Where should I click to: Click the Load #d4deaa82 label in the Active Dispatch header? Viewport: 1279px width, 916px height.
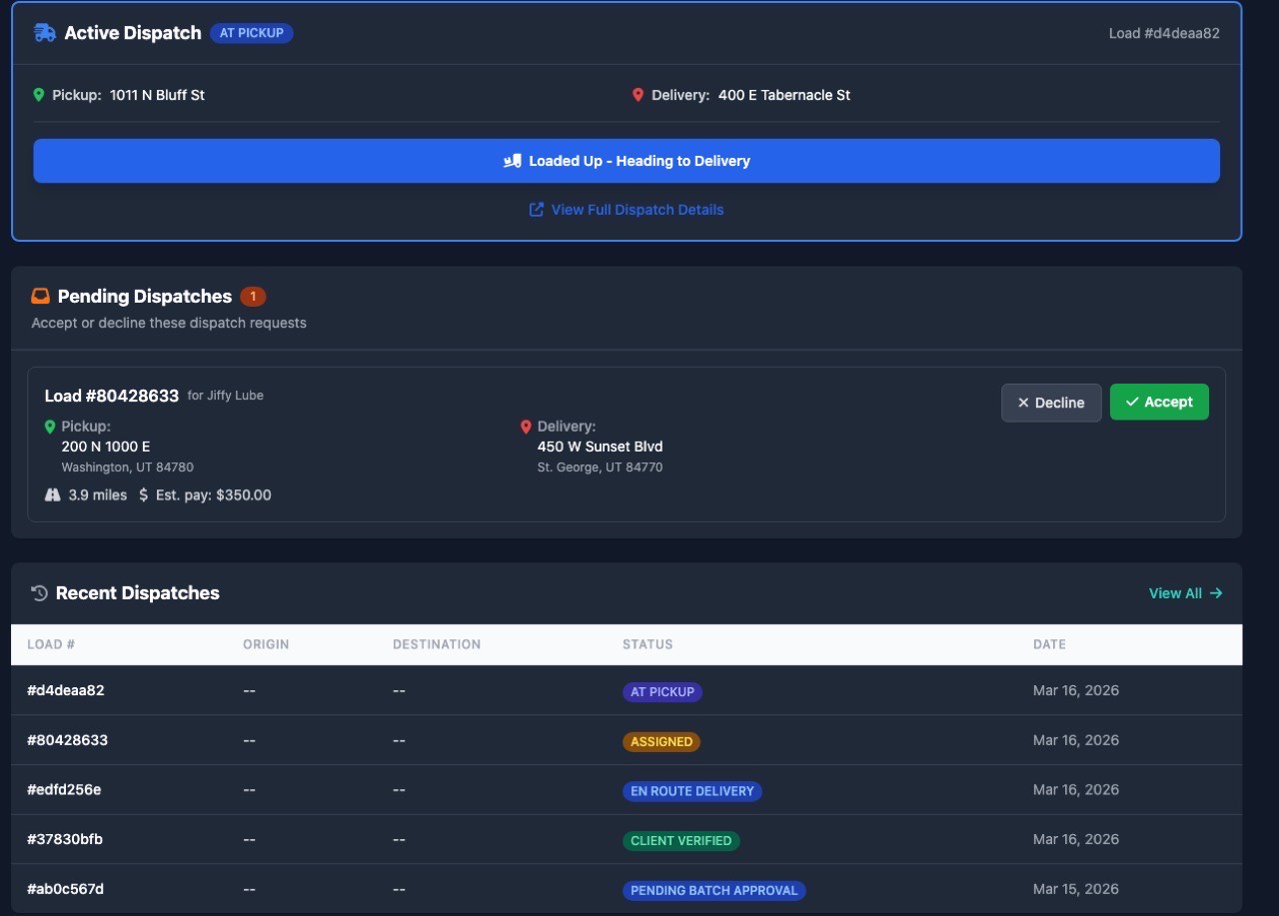[1164, 33]
